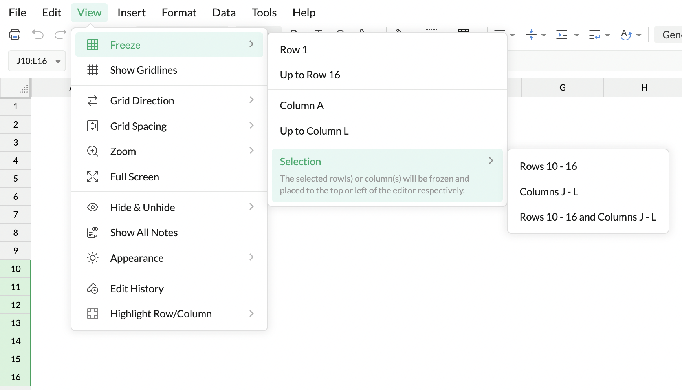Click the text rotation icon
This screenshot has height=390, width=682.
point(626,35)
